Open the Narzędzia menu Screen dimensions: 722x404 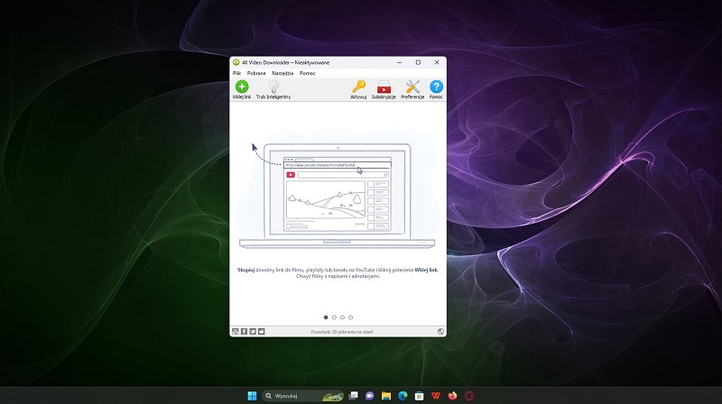[282, 73]
